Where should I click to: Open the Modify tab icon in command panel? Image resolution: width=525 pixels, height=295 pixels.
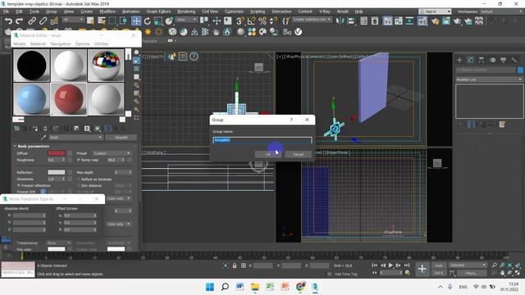(470, 60)
